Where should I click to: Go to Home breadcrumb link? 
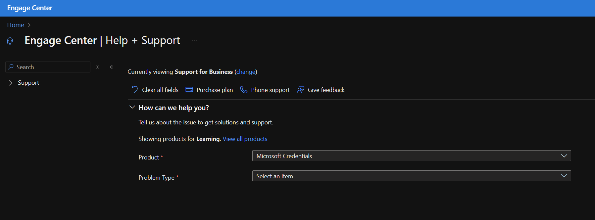(x=16, y=25)
